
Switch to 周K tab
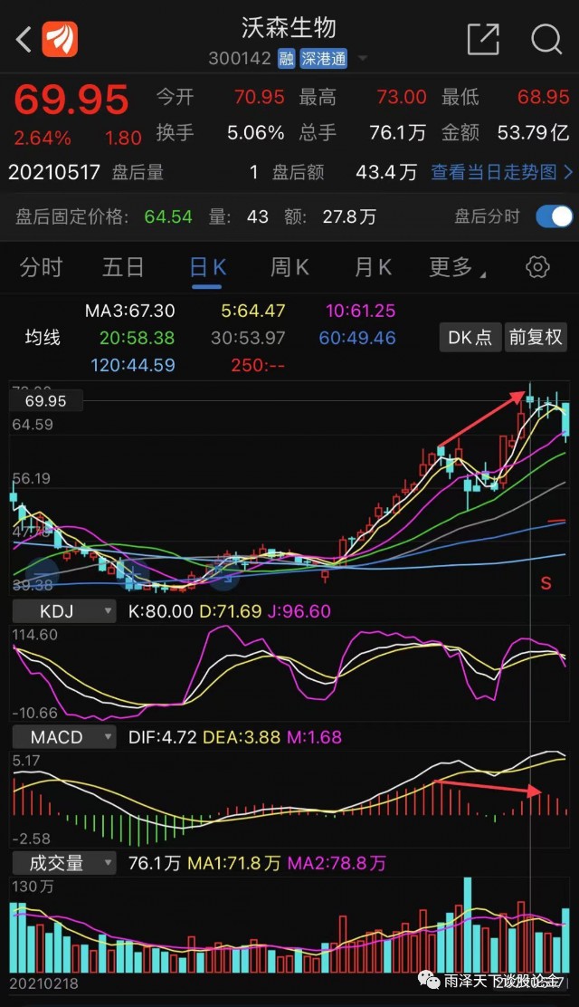(289, 267)
